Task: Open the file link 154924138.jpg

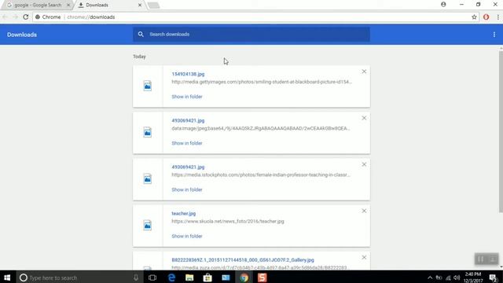Action: point(188,74)
